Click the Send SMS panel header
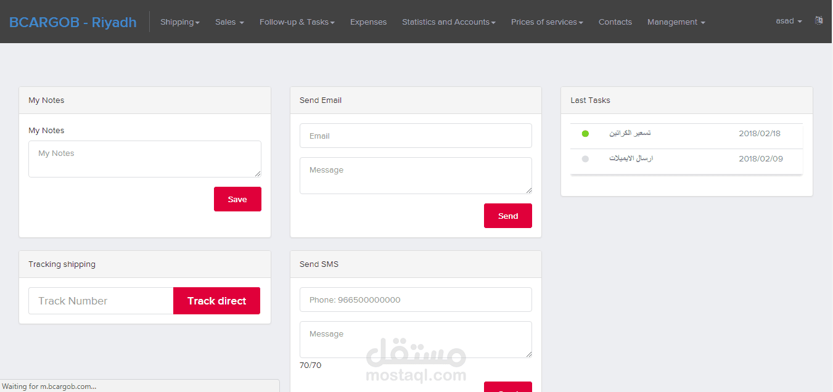The height and width of the screenshot is (392, 833). [416, 264]
